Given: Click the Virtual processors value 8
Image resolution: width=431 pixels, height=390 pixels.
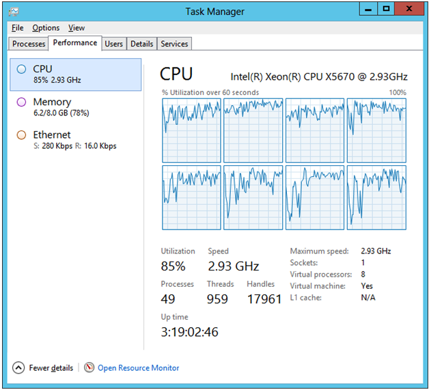Looking at the screenshot, I should (363, 275).
